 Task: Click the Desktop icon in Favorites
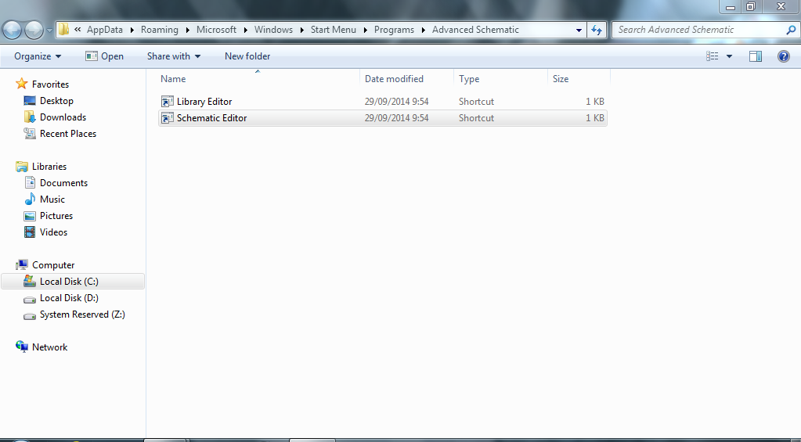(x=30, y=101)
